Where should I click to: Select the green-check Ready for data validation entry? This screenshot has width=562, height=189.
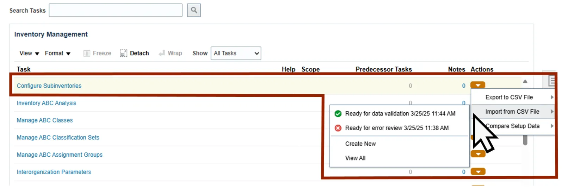400,114
